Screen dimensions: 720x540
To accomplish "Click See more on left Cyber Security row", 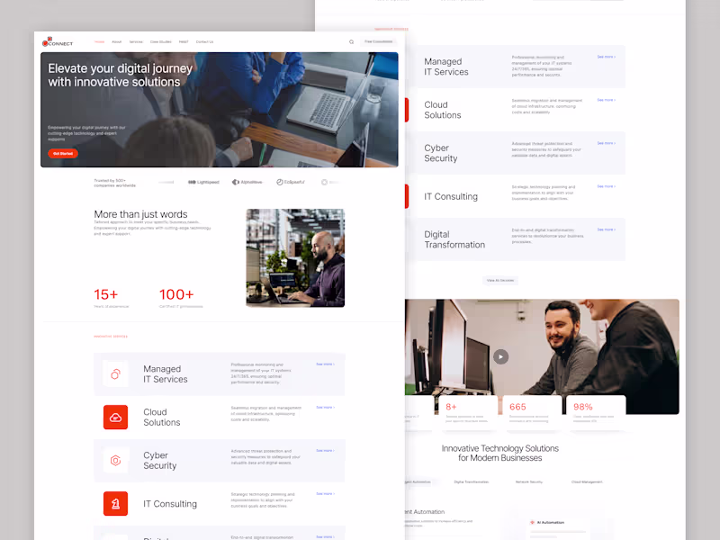I will click(x=325, y=451).
